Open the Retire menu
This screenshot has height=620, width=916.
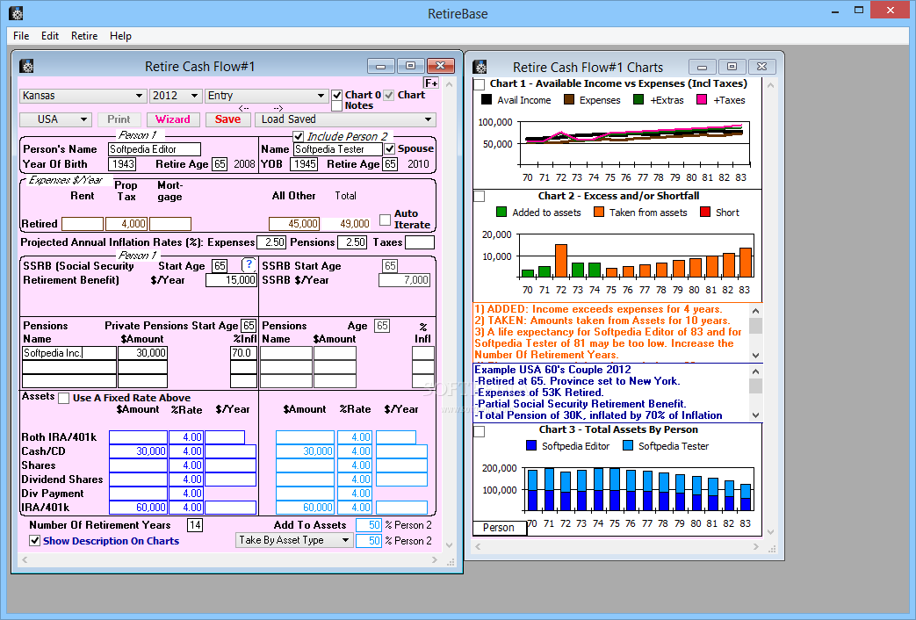[84, 36]
